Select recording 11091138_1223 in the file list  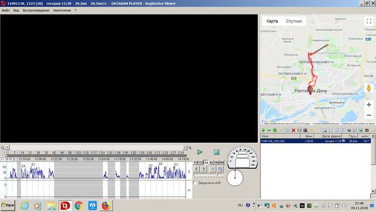pos(315,141)
